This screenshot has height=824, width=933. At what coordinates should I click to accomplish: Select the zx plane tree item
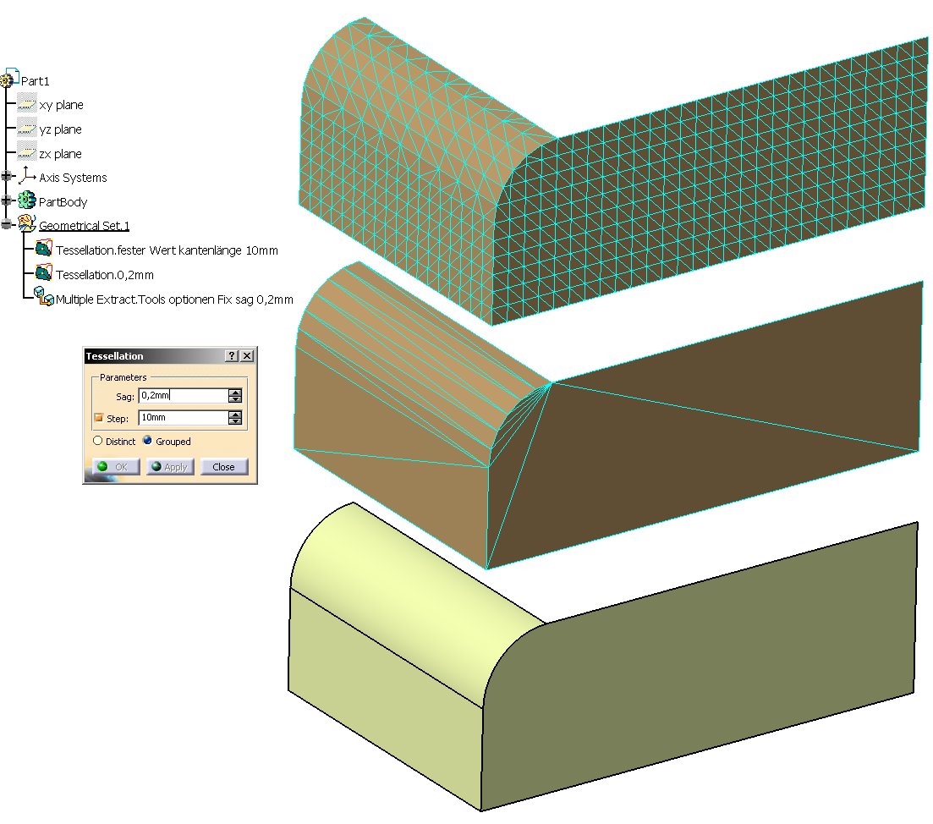61,153
